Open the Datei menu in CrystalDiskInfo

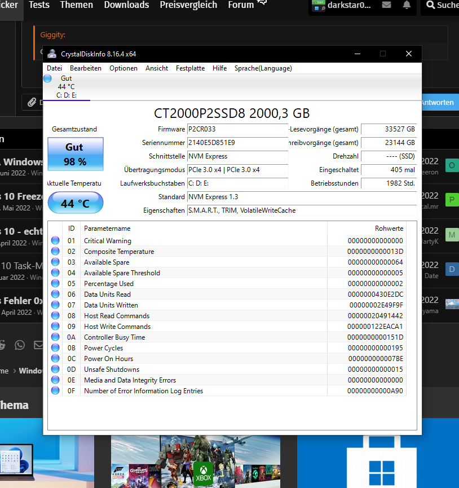point(55,68)
